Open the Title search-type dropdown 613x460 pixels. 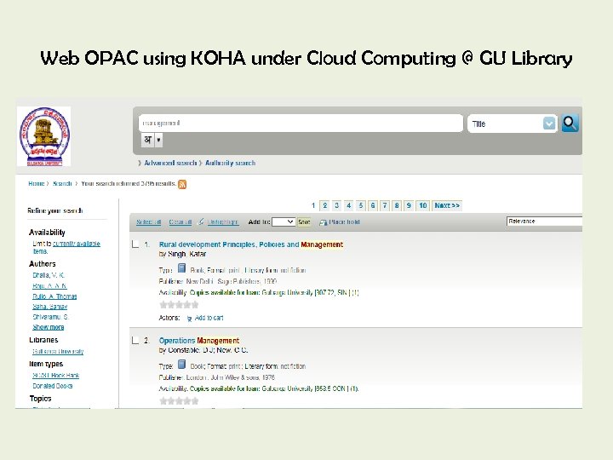[x=513, y=124]
